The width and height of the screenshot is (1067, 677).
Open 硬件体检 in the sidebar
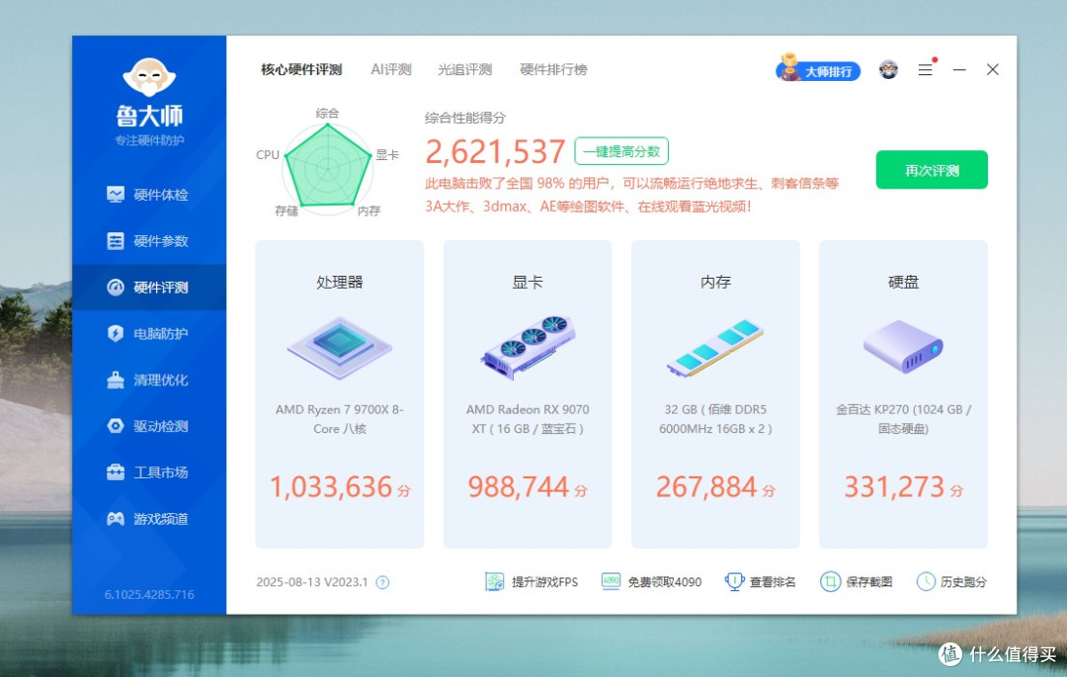click(x=149, y=195)
